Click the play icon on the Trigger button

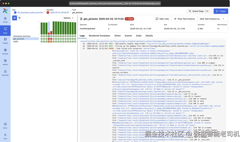point(217,11)
